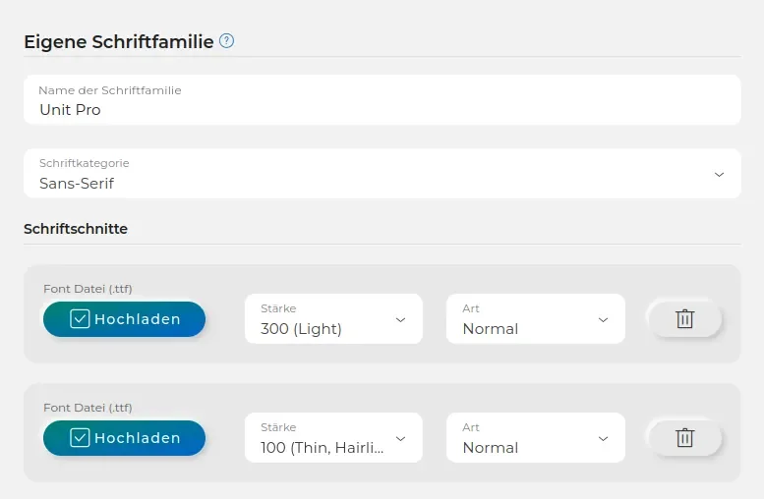This screenshot has height=499, width=764.
Task: Delete the 300 (Light) font style row
Action: coord(684,319)
